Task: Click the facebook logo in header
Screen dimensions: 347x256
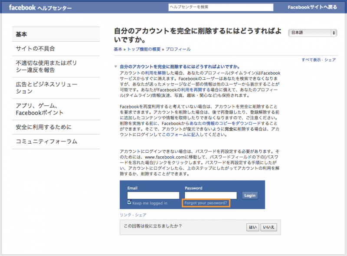Action: tap(22, 7)
